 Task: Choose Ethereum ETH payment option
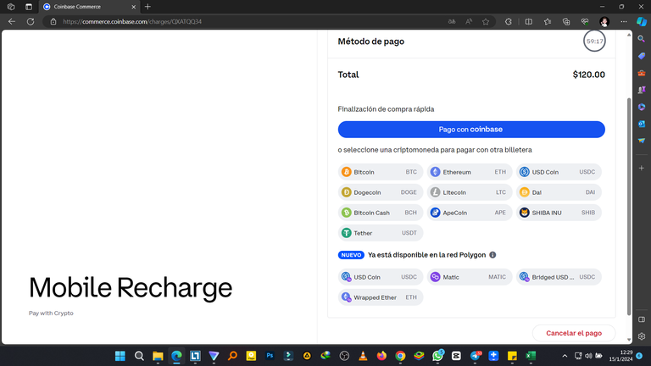click(470, 172)
